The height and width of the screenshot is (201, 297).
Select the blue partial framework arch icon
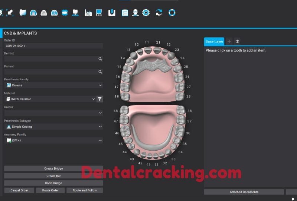coord(54,13)
